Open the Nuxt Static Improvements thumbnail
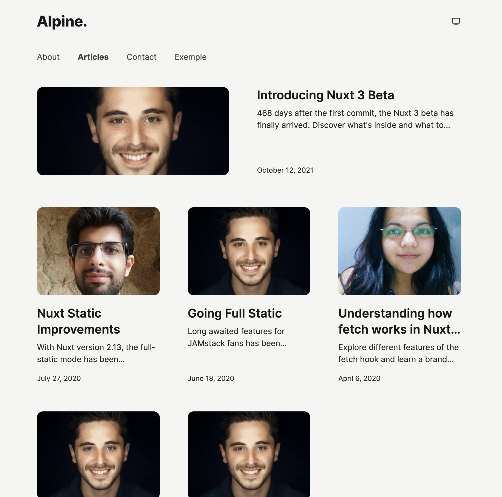The width and height of the screenshot is (502, 497). point(98,251)
